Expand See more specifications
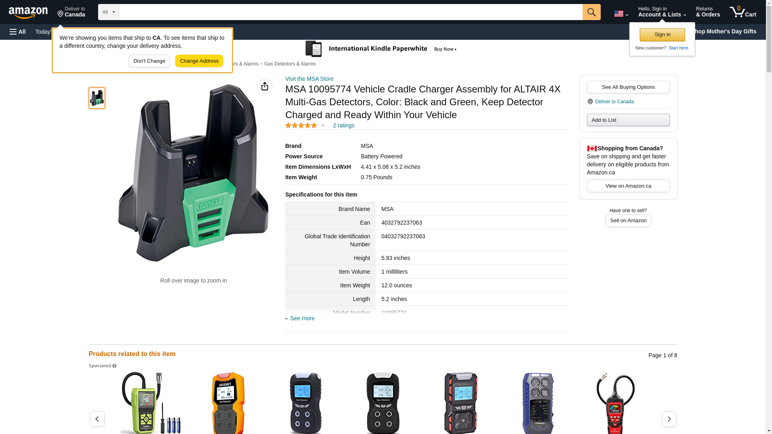772x434 pixels. (302, 318)
